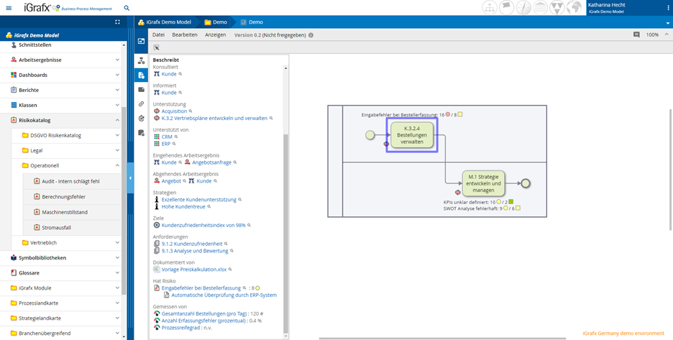Expand the Vertrieblich folder

tap(117, 242)
